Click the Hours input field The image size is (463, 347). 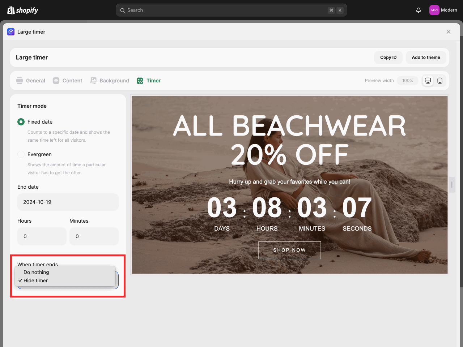click(42, 236)
